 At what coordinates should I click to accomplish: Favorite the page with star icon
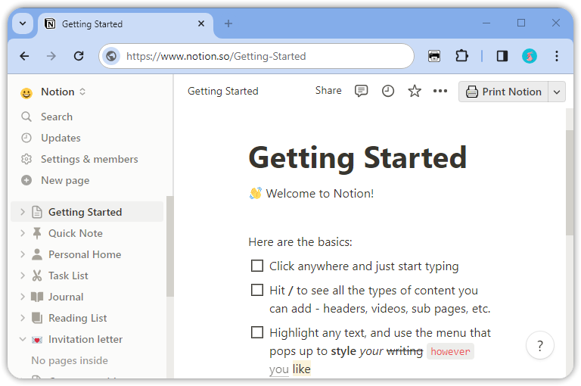click(415, 91)
